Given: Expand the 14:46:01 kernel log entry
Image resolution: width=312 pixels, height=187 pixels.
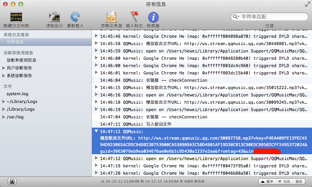Looking at the screenshot, I should (96, 72).
